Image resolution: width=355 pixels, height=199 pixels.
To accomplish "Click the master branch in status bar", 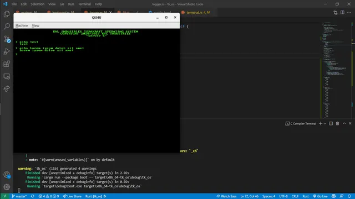I will [19, 196].
